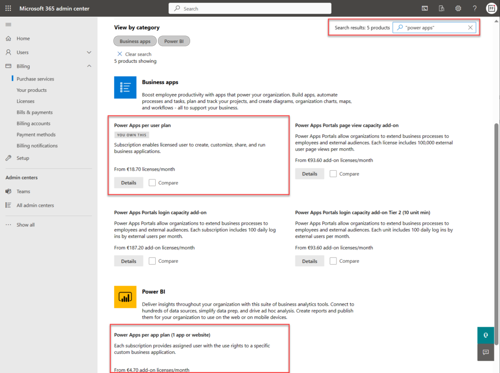Click the Business apps blue category icon
Viewport: 500px width, 373px height.
pos(125,87)
